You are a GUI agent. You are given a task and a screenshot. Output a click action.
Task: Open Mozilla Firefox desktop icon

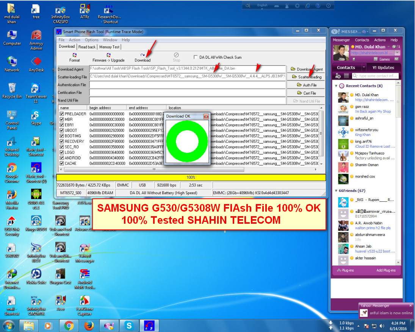click(x=12, y=199)
